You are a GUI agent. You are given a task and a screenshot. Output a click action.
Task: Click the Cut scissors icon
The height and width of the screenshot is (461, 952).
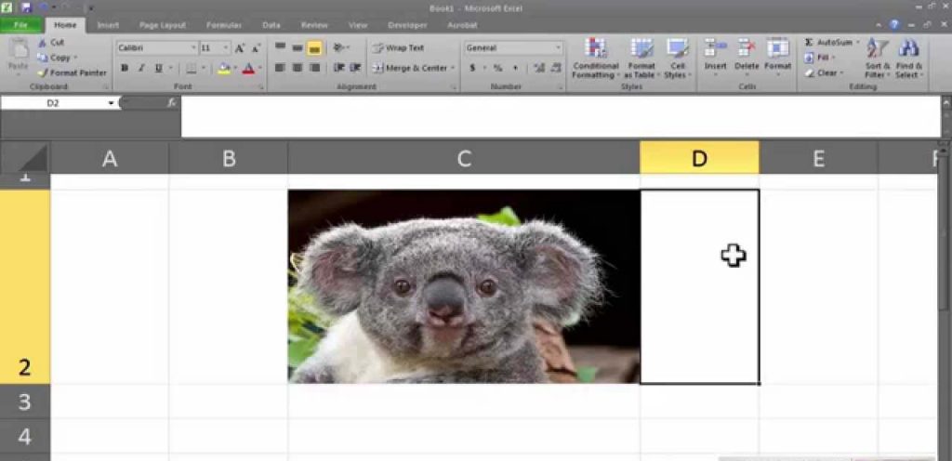click(43, 43)
